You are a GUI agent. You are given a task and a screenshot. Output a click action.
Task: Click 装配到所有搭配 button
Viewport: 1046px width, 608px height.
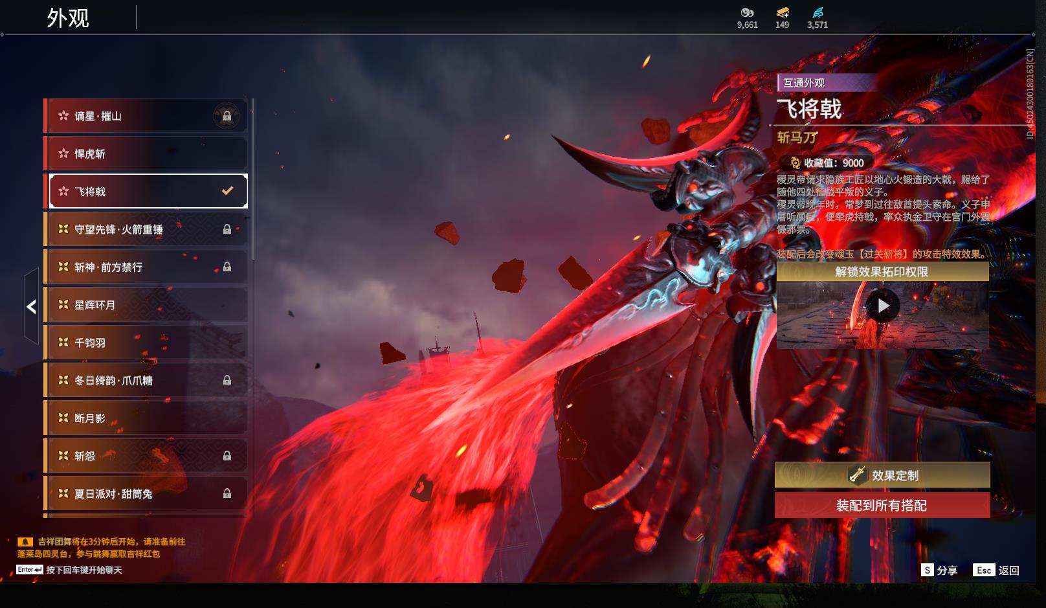882,506
